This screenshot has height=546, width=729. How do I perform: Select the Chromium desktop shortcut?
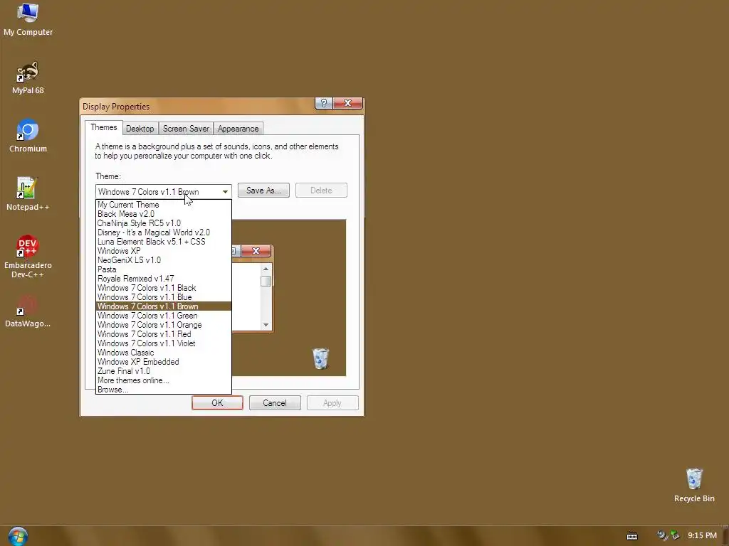(28, 136)
